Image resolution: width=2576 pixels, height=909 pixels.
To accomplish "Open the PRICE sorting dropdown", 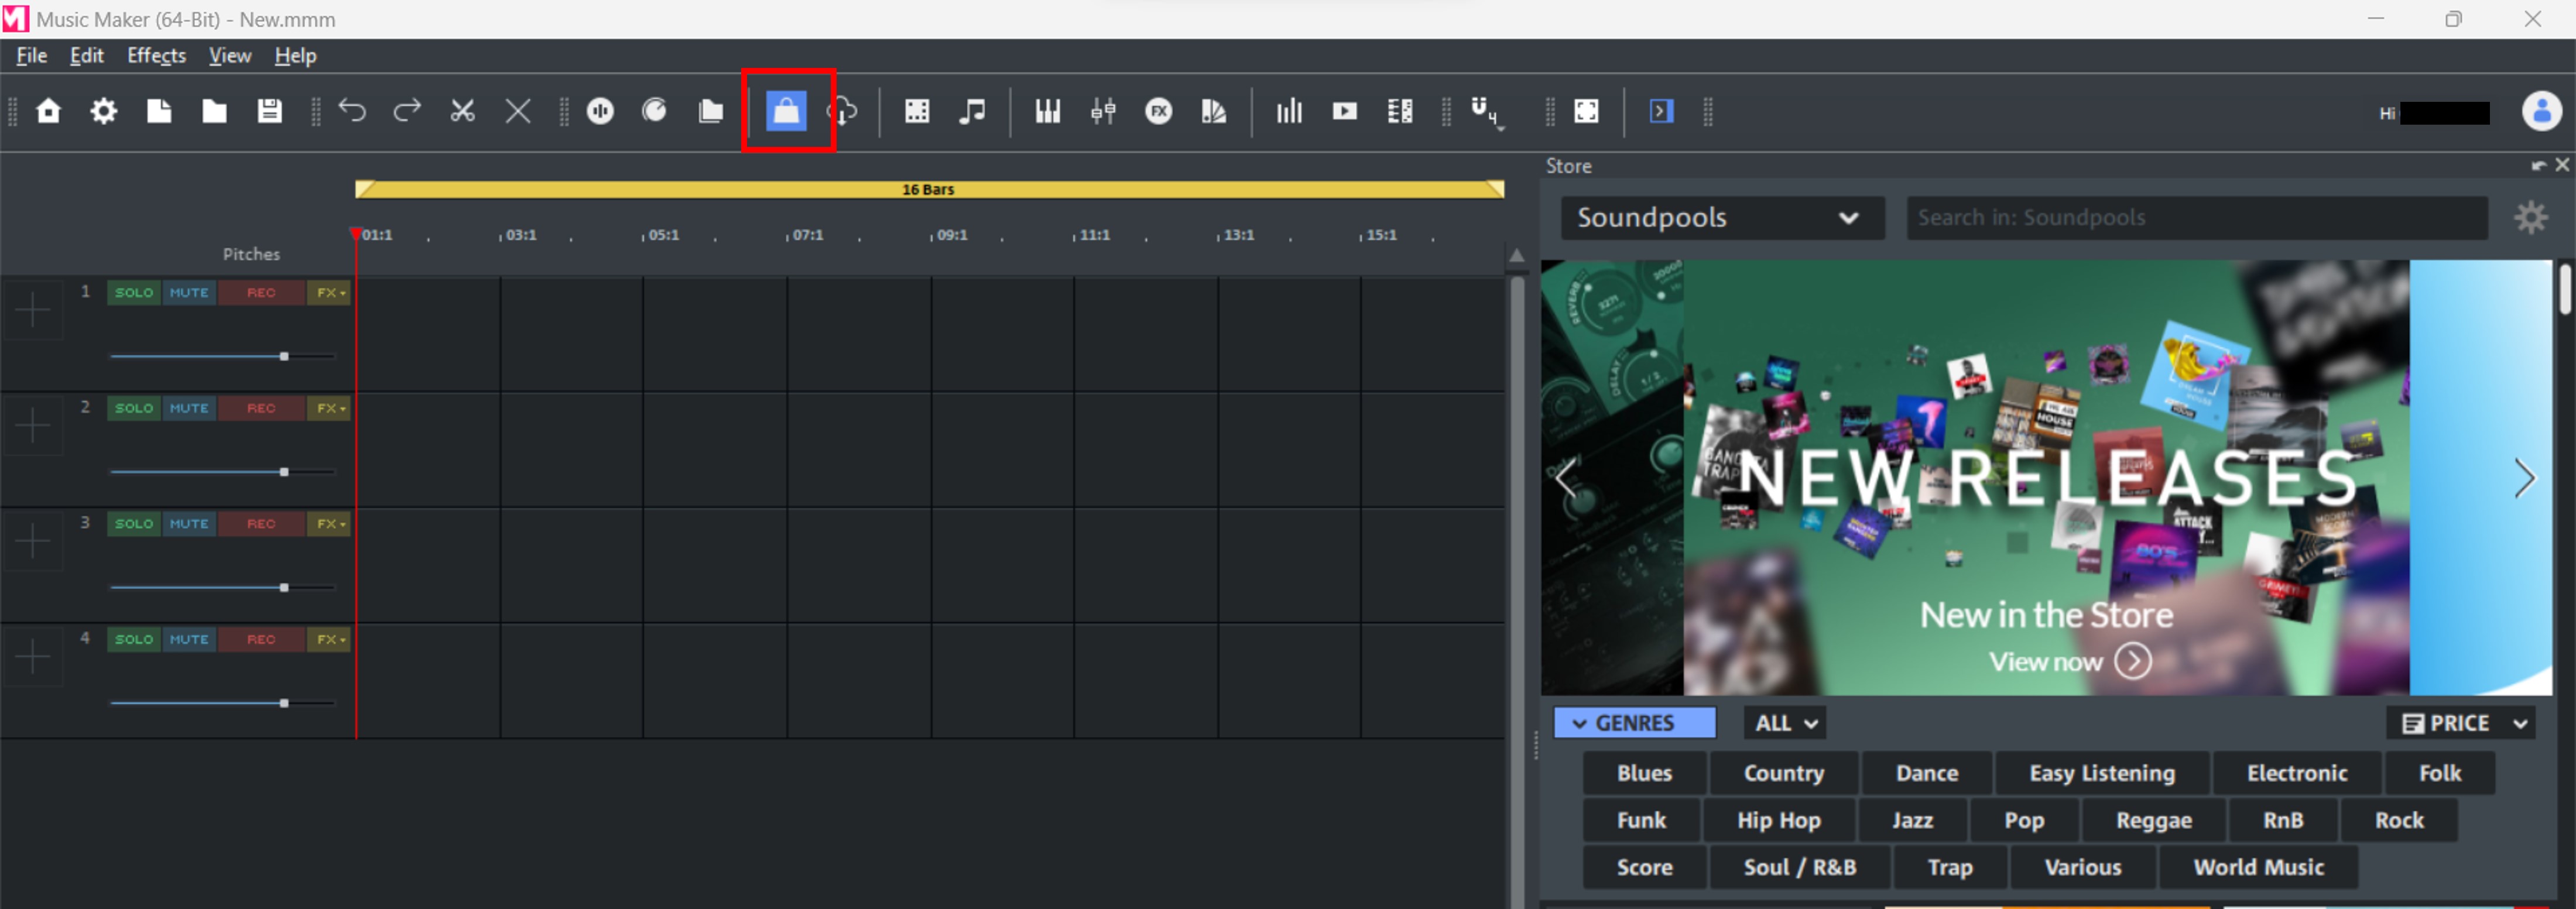I will 2462,722.
